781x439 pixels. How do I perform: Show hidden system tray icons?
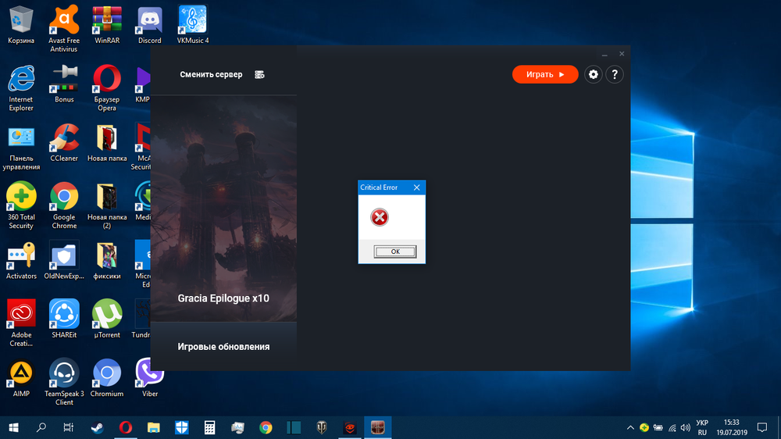coord(631,427)
